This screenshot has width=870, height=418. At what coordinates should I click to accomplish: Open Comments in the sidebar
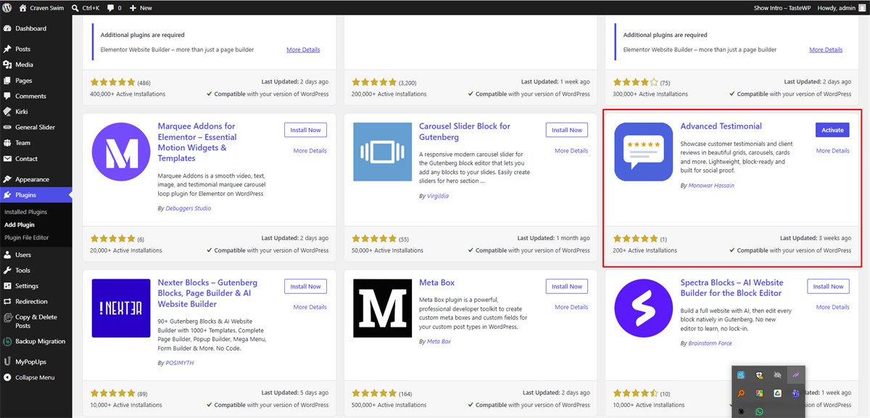click(36, 96)
